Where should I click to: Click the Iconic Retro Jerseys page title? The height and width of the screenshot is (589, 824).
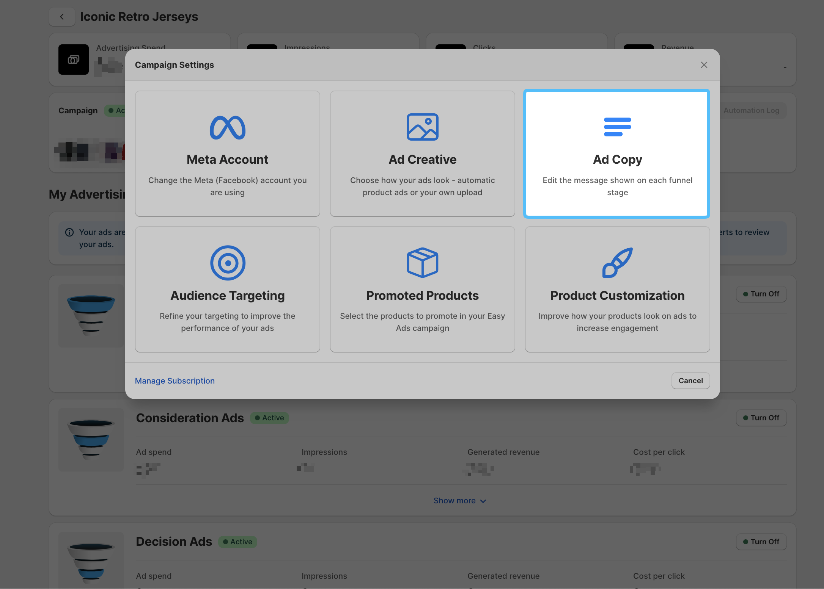(139, 17)
